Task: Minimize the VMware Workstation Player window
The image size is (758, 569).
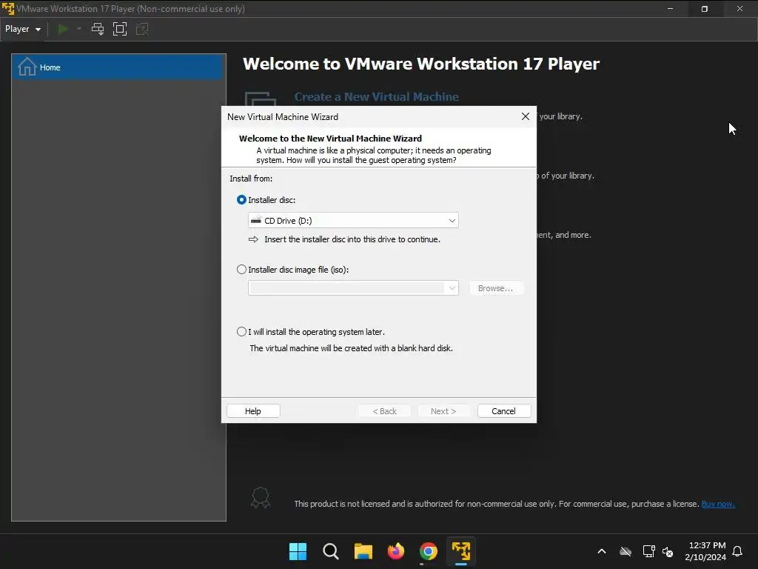Action: (x=670, y=9)
